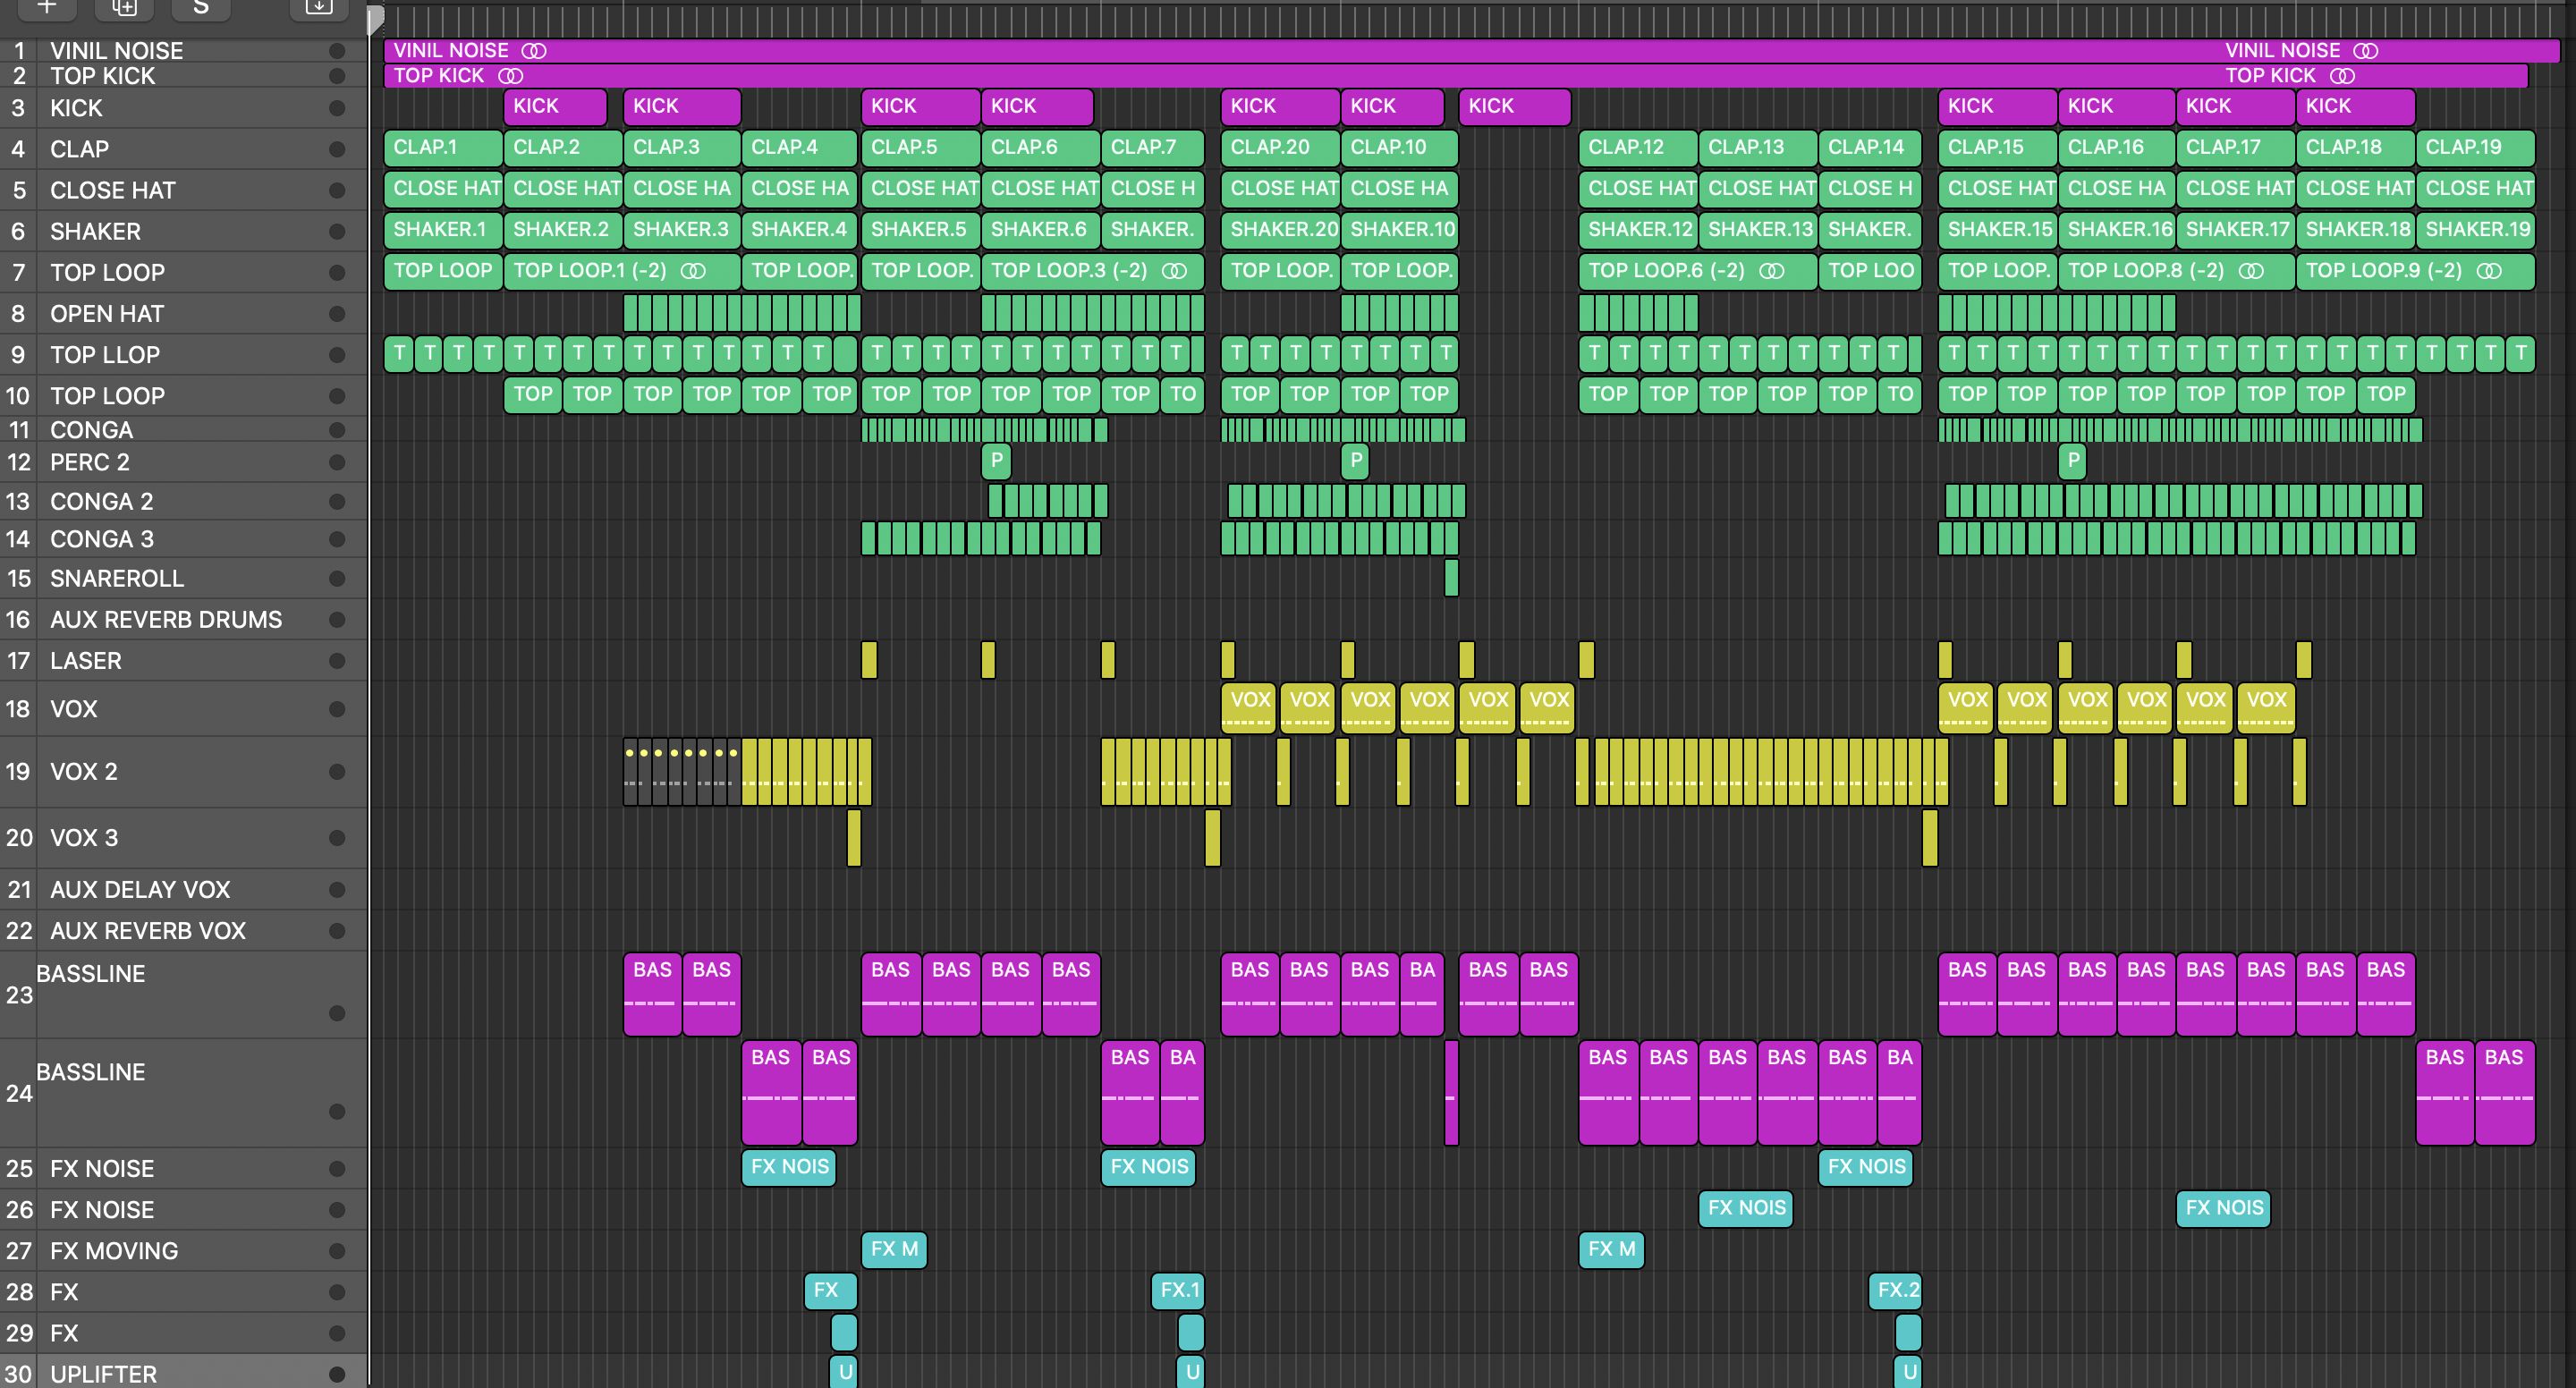The image size is (2576, 1388).
Task: Select the single SNAREROLL region
Action: 1452,578
